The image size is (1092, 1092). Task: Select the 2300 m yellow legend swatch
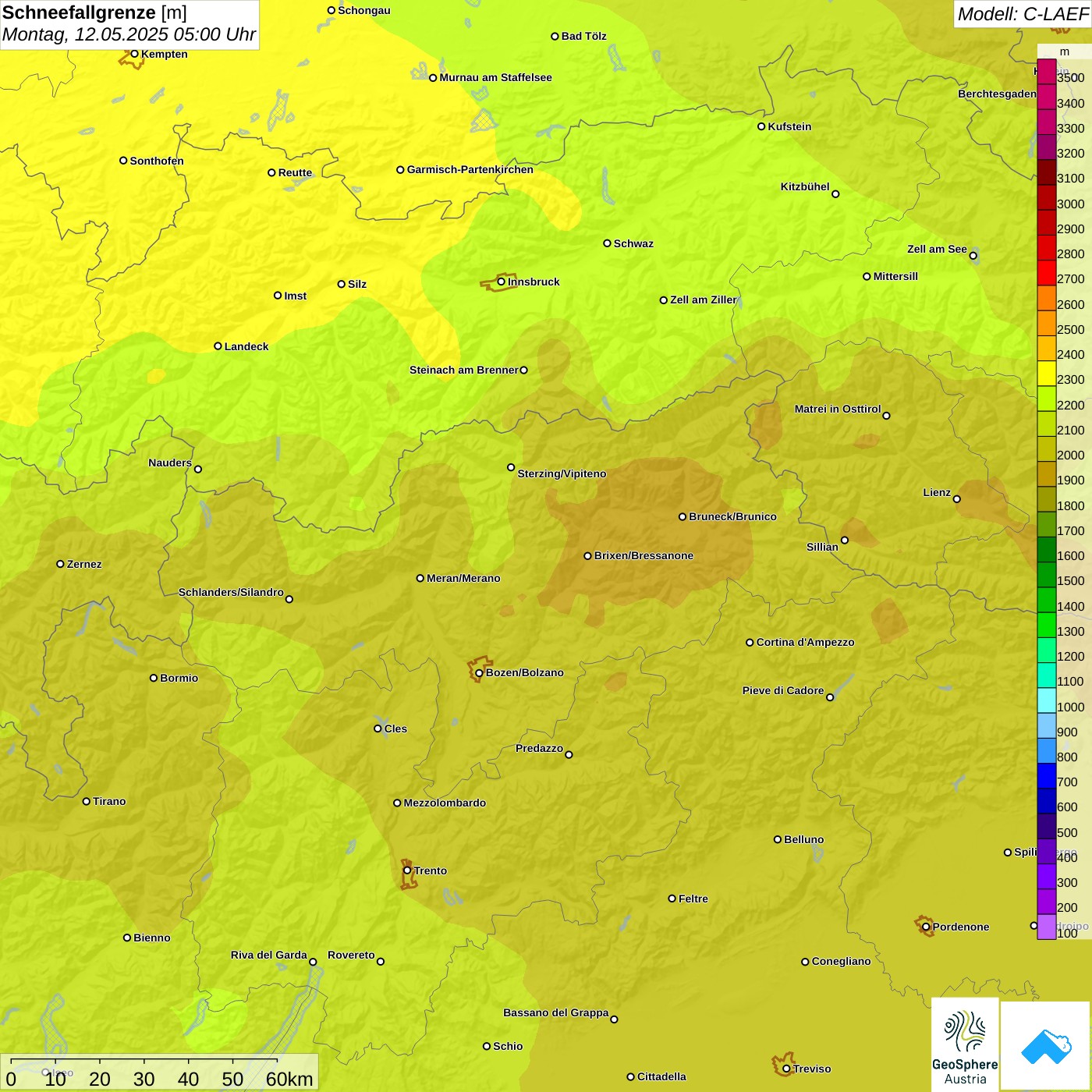pyautogui.click(x=1047, y=374)
